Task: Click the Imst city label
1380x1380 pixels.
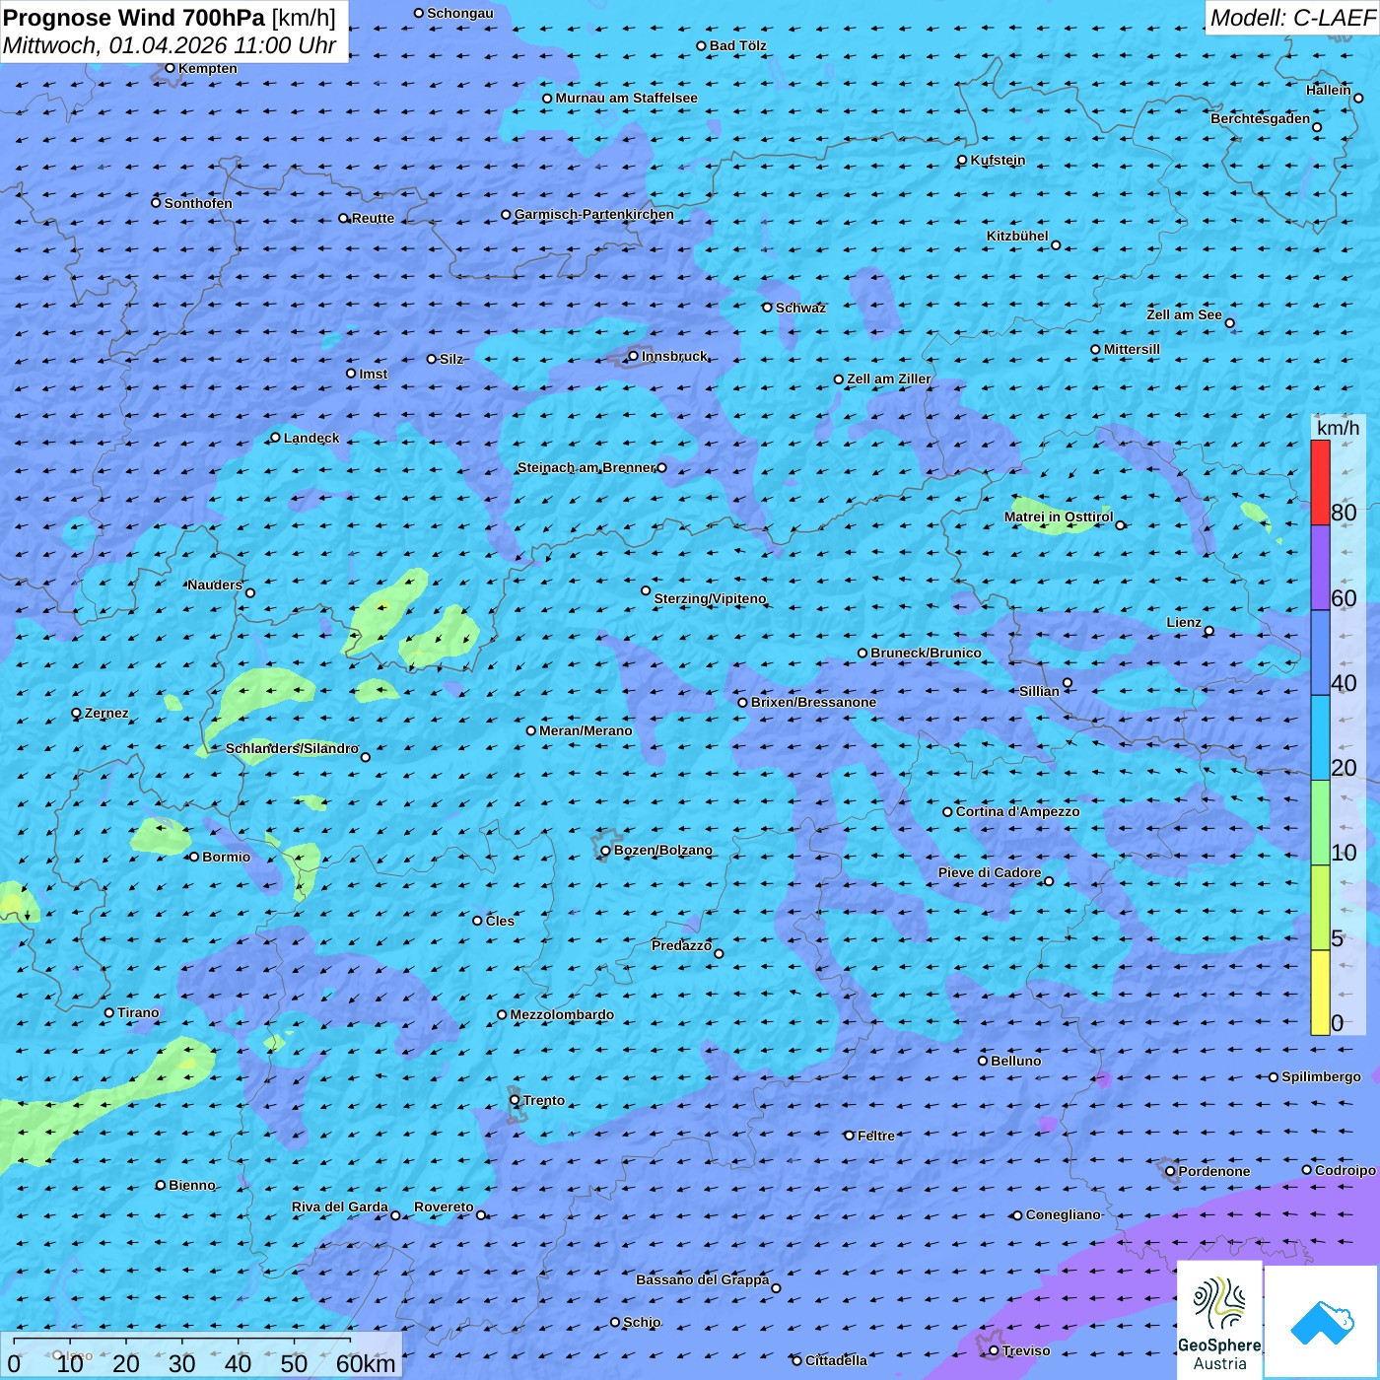Action: [373, 374]
